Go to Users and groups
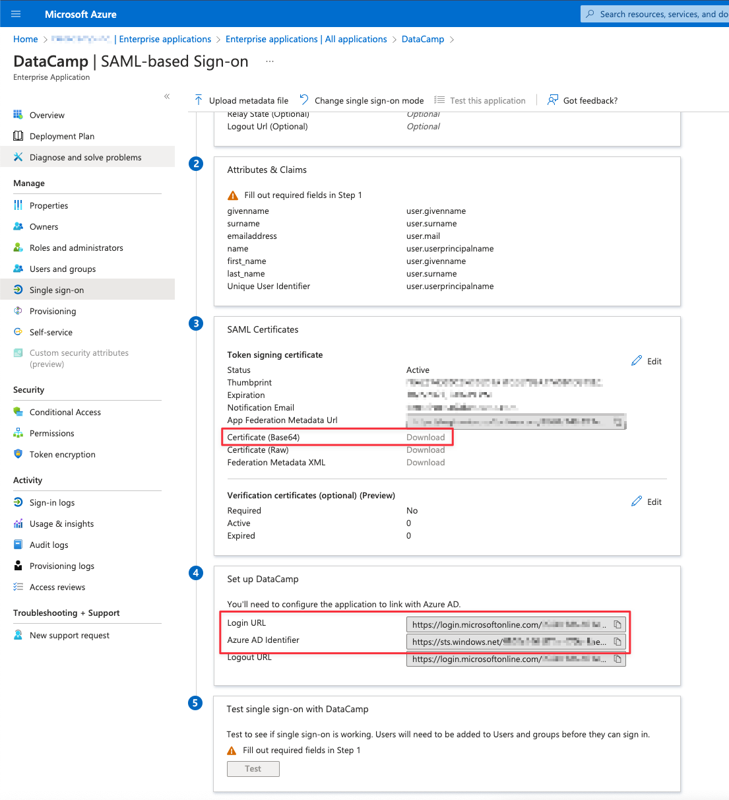 pos(63,269)
